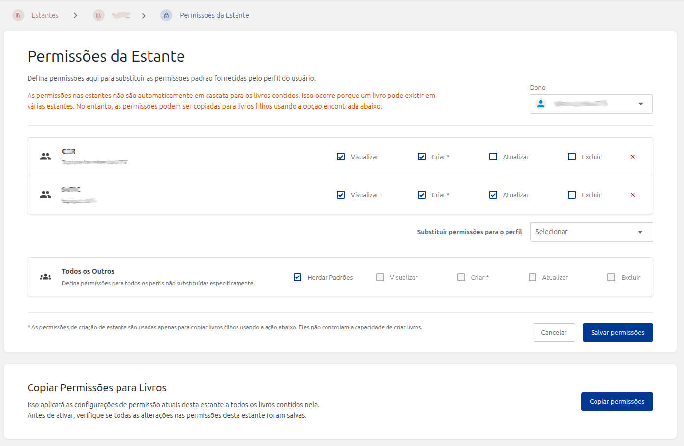684x446 pixels.
Task: Click the Cancelar button
Action: click(554, 332)
